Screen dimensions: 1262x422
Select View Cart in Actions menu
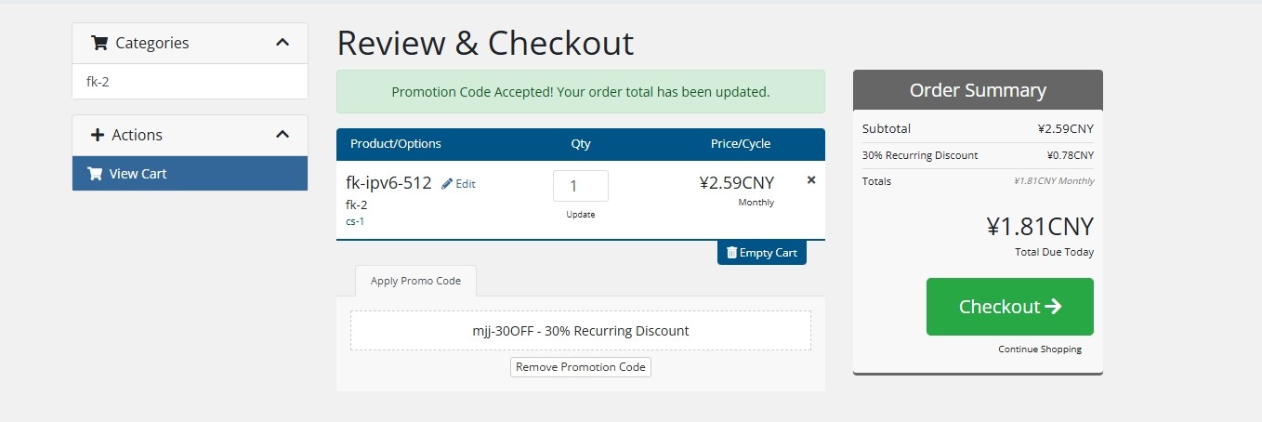[190, 173]
